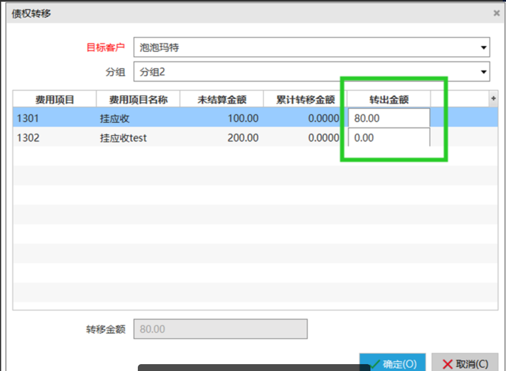Expand the 分组 dropdown arrow
The height and width of the screenshot is (371, 506).
(x=483, y=72)
